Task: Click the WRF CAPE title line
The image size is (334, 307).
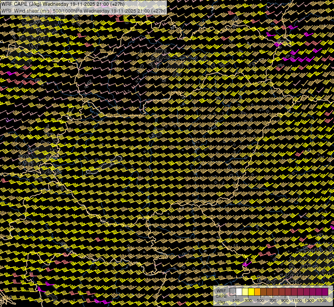Action: (x=63, y=4)
